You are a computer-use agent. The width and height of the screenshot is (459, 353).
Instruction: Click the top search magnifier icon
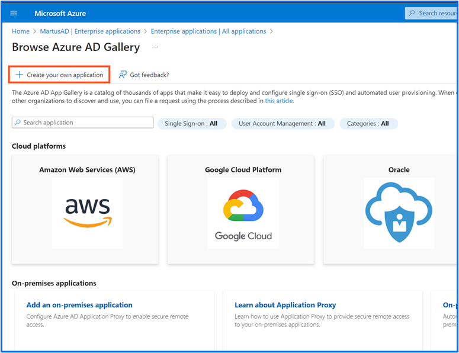pyautogui.click(x=412, y=13)
